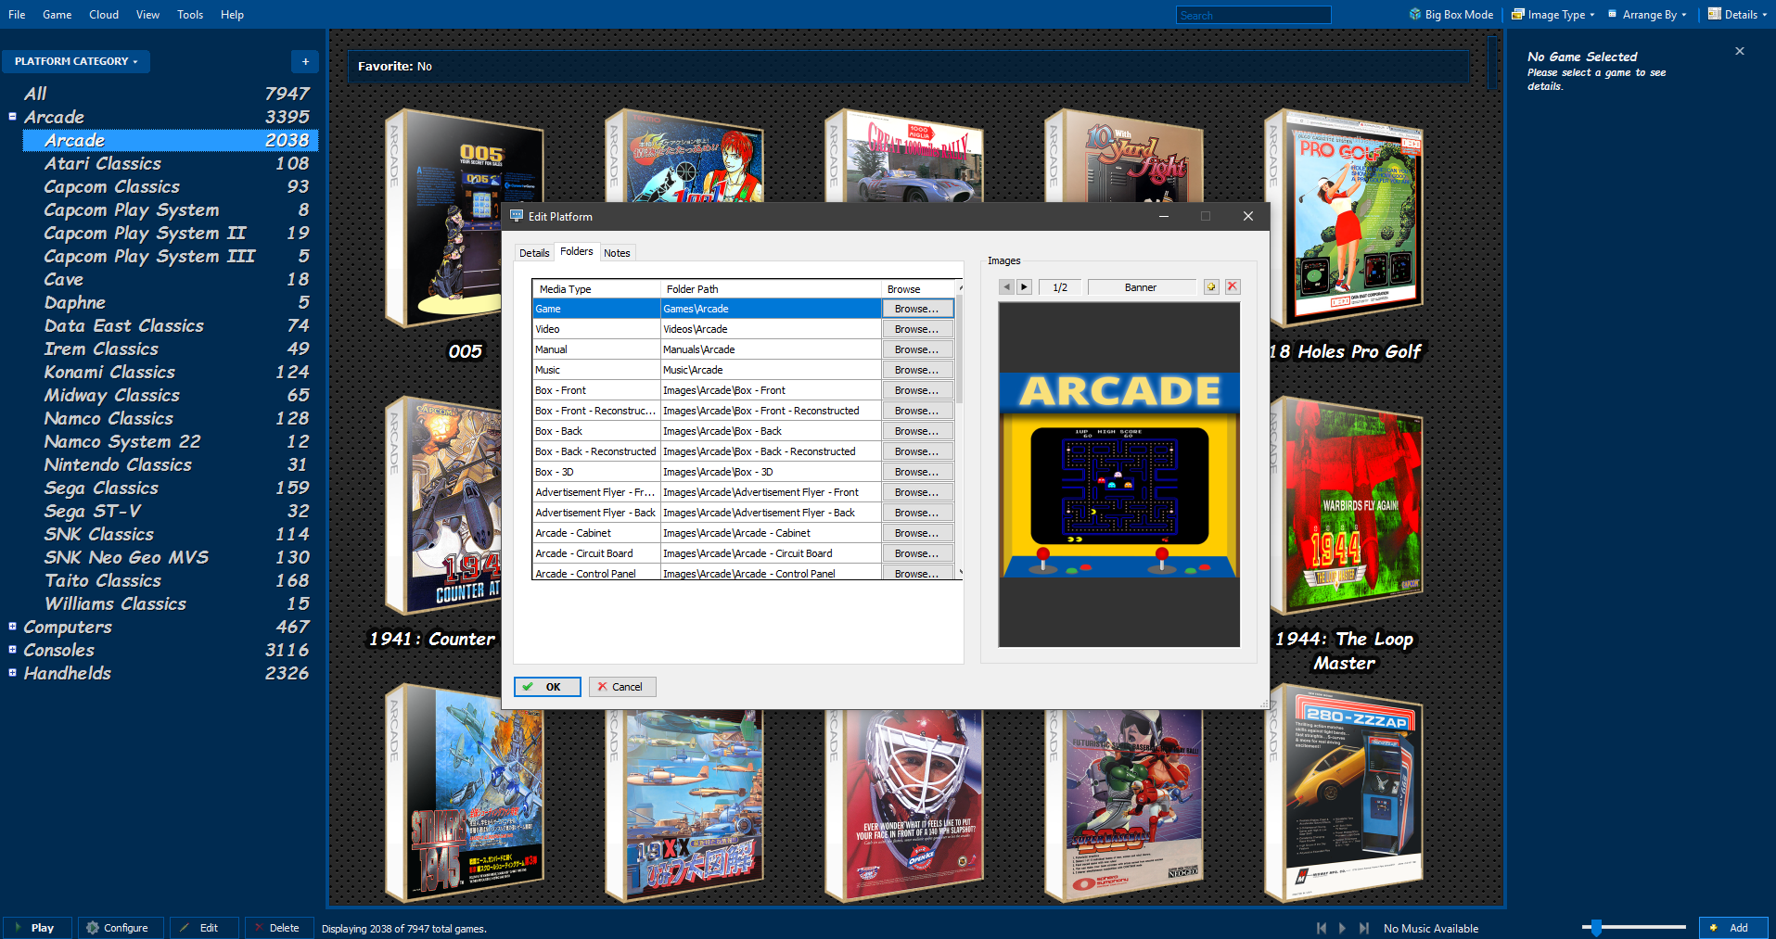The image size is (1776, 939).
Task: Open the Image Type dropdown
Action: [x=1553, y=15]
